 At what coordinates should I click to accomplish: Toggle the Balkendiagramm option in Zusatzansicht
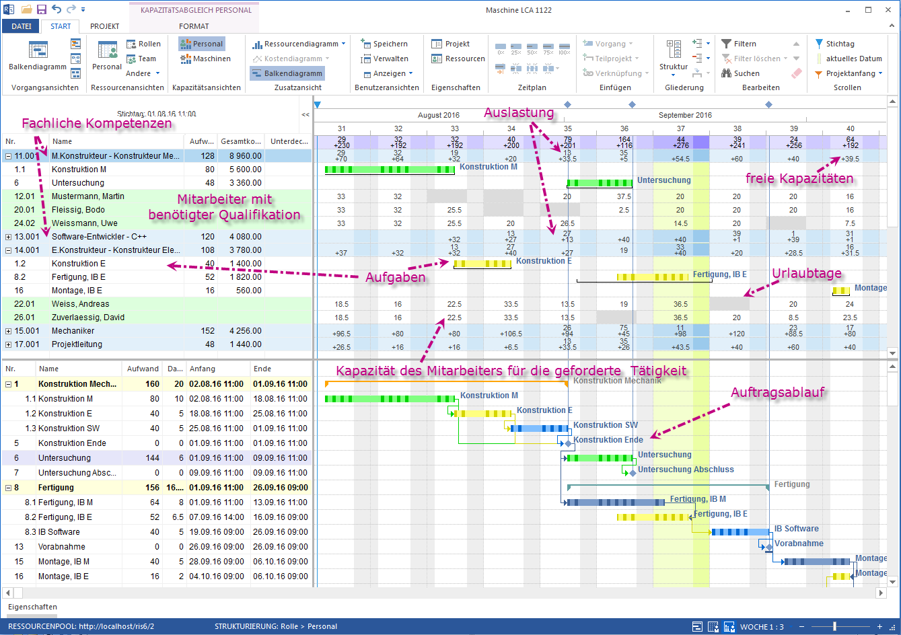click(x=287, y=73)
